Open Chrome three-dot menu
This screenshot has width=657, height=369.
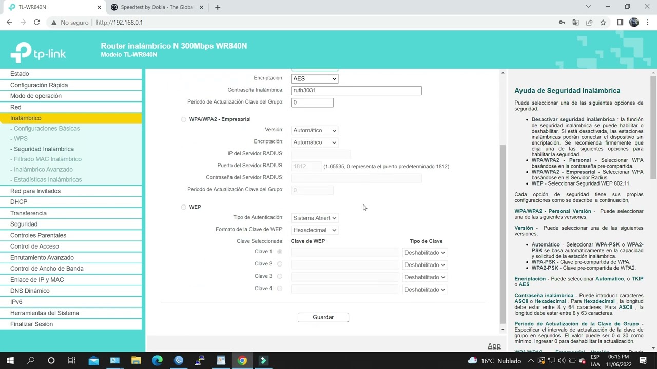pos(647,23)
